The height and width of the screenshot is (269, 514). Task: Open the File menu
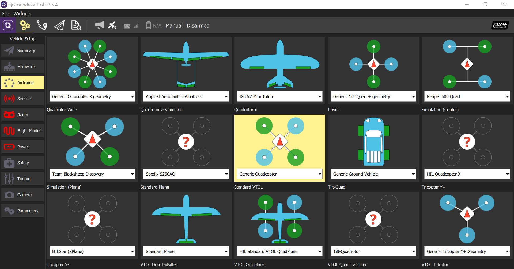[6, 13]
